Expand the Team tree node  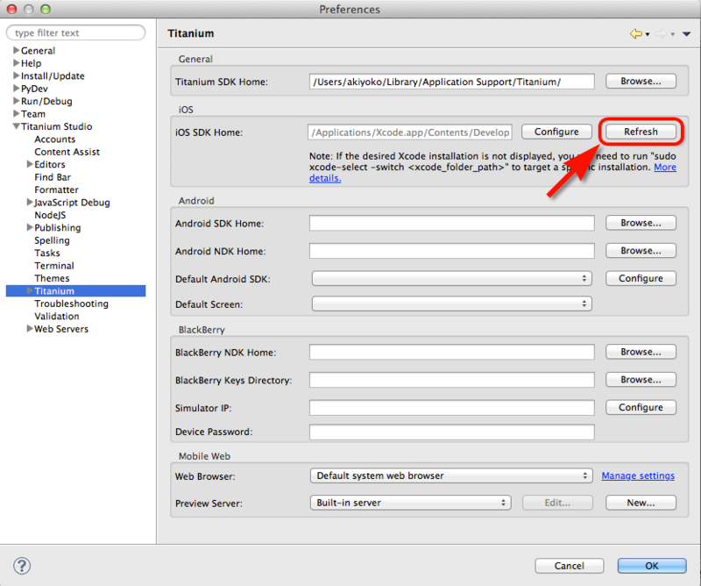coord(16,114)
